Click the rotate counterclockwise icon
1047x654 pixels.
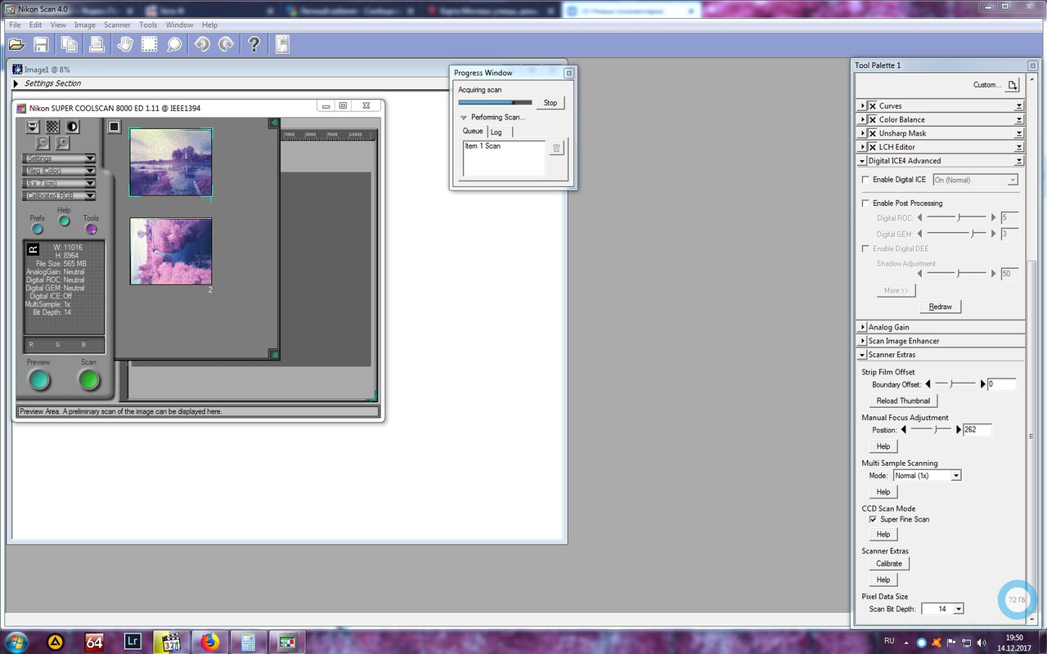[x=200, y=45]
